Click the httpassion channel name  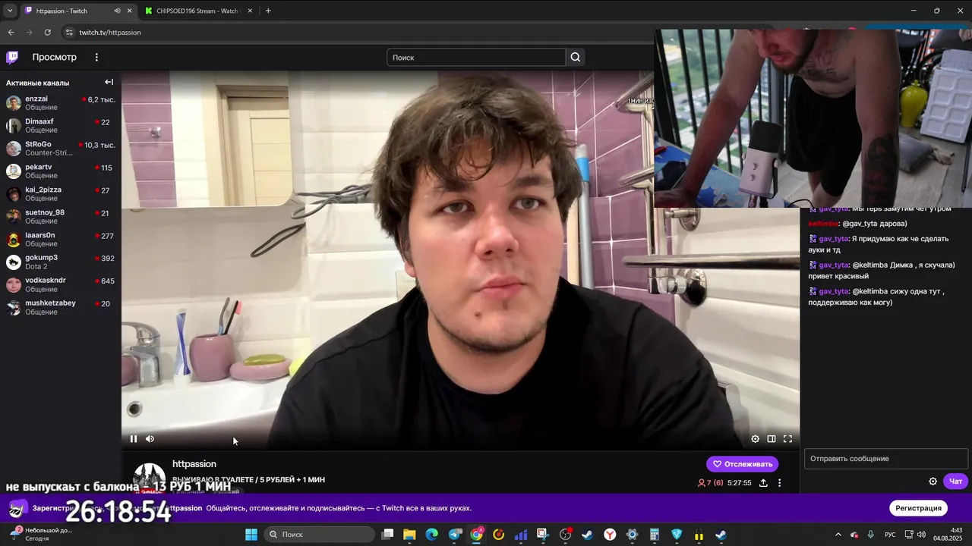point(194,464)
